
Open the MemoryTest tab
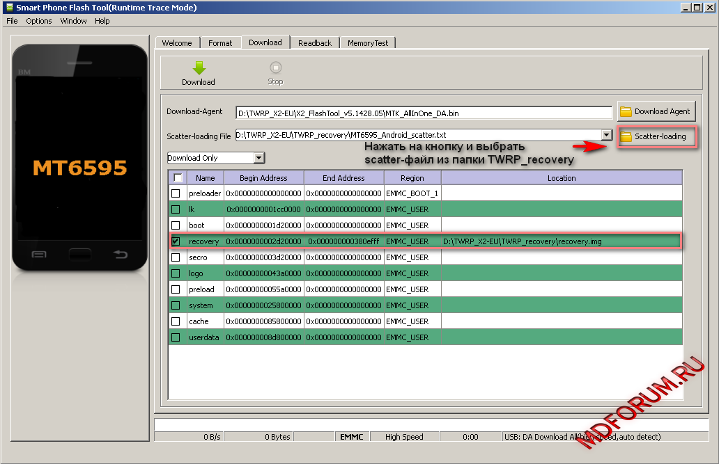pos(368,43)
